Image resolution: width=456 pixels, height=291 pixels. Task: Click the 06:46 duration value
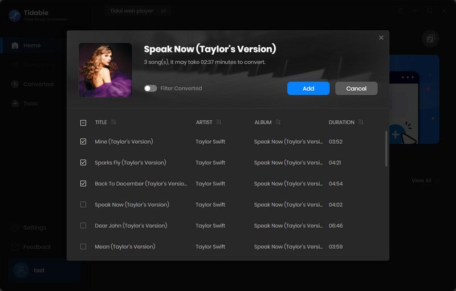[336, 225]
